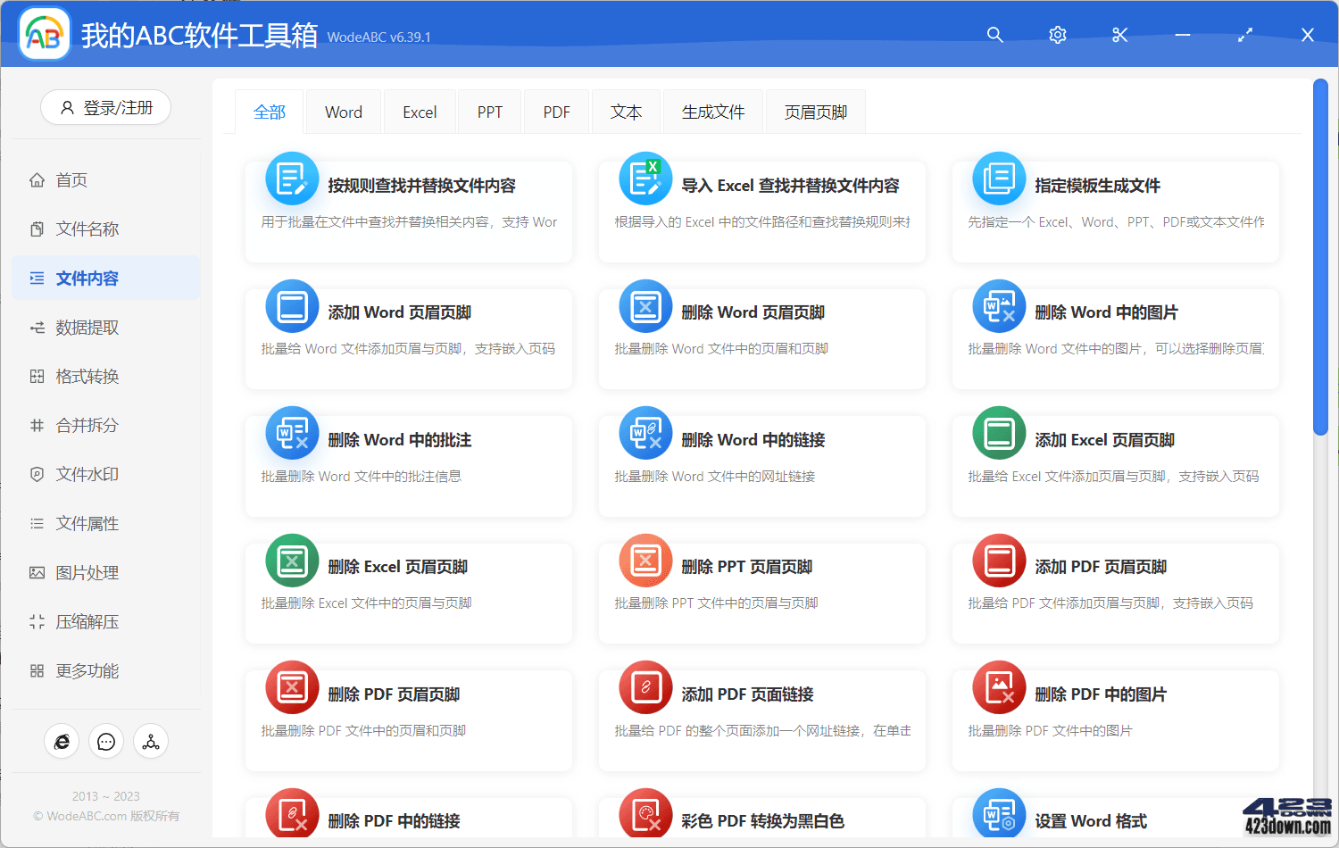Open the browser website icon at bottom left
1339x848 pixels.
(x=62, y=741)
